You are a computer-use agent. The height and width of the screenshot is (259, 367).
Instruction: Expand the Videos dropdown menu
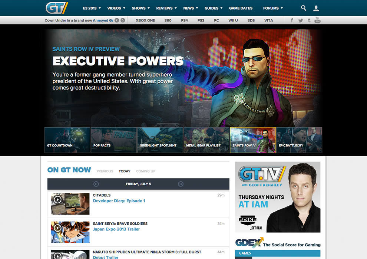click(x=116, y=8)
